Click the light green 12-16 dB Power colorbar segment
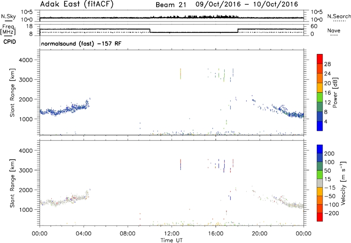Viewport: 351px width, 243px height. (320, 97)
